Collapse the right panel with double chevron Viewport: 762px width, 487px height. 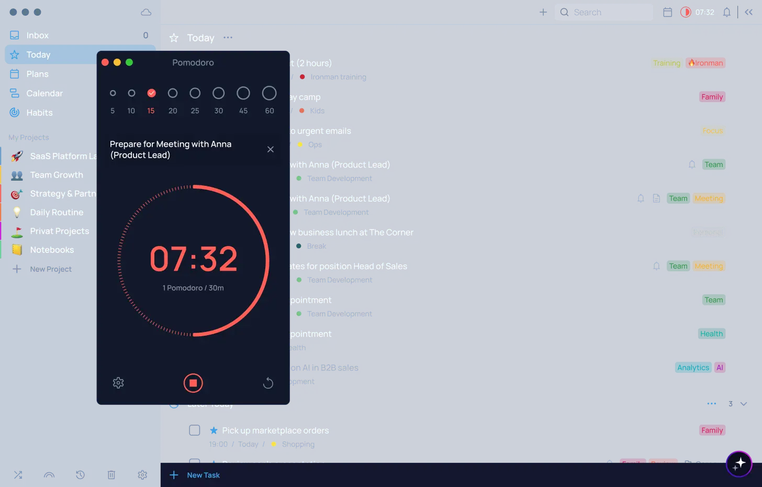click(x=749, y=12)
